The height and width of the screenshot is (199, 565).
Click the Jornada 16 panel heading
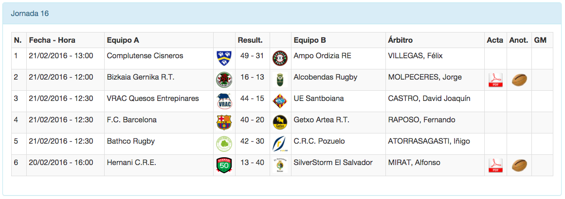coord(30,14)
